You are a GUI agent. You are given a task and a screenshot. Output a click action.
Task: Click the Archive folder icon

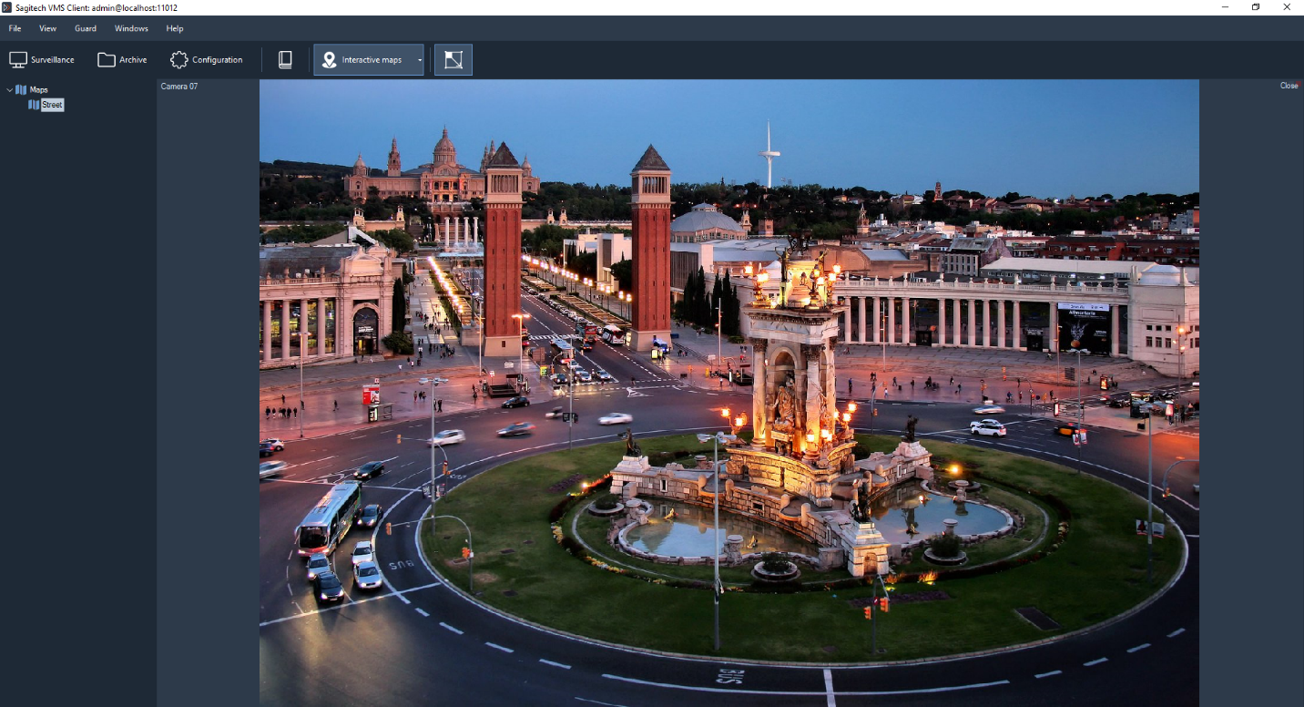coord(107,60)
